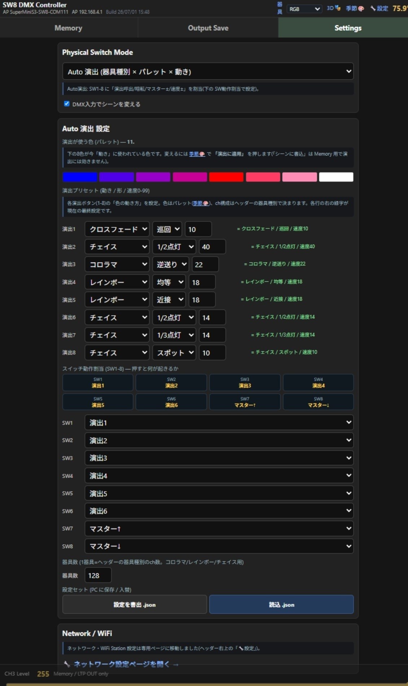Open SW4 assignment dropdown

click(x=219, y=476)
